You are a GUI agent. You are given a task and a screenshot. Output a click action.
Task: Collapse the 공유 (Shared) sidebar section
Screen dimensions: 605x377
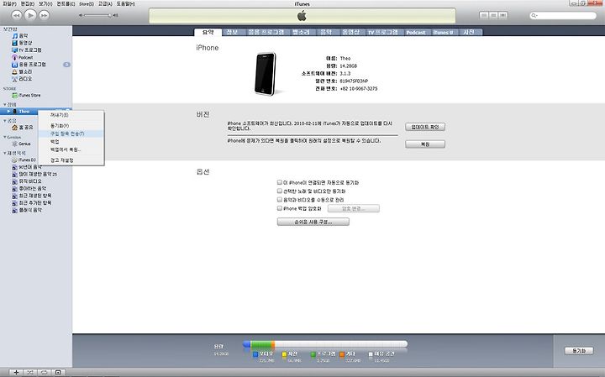tap(5, 121)
